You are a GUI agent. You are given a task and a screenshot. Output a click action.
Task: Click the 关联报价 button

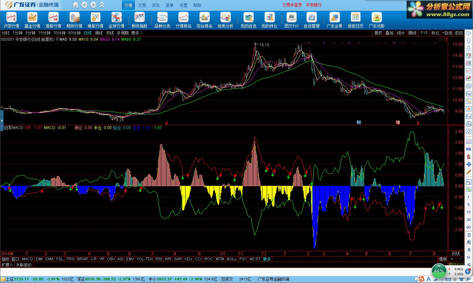(24, 265)
